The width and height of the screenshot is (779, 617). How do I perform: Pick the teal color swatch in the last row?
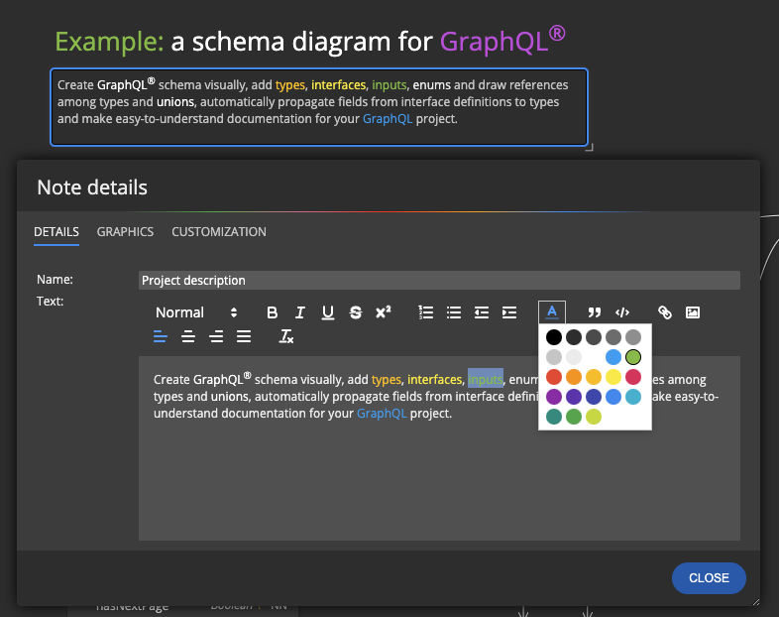pyautogui.click(x=554, y=417)
